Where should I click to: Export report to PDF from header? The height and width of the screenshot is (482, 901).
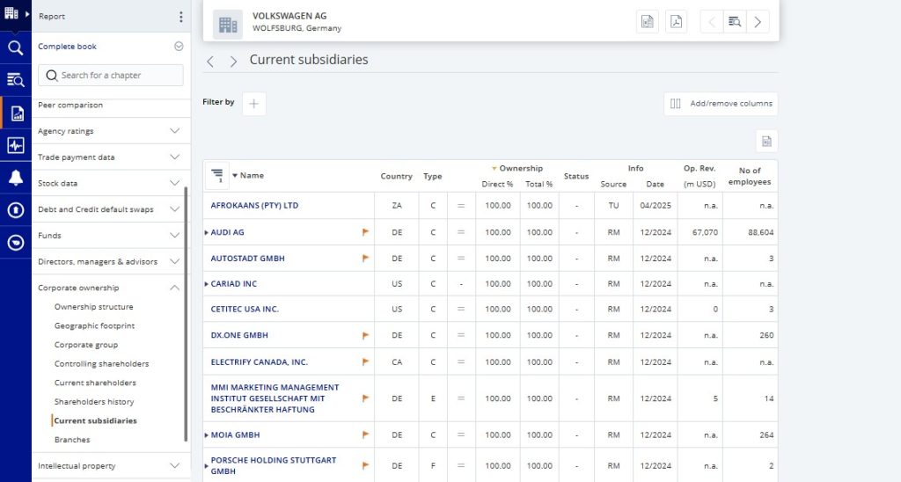click(677, 22)
